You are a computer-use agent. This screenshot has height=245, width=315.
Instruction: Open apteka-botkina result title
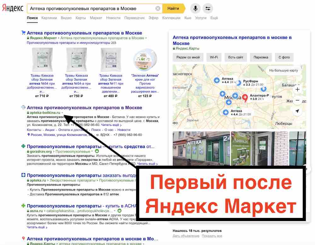tap(84, 108)
